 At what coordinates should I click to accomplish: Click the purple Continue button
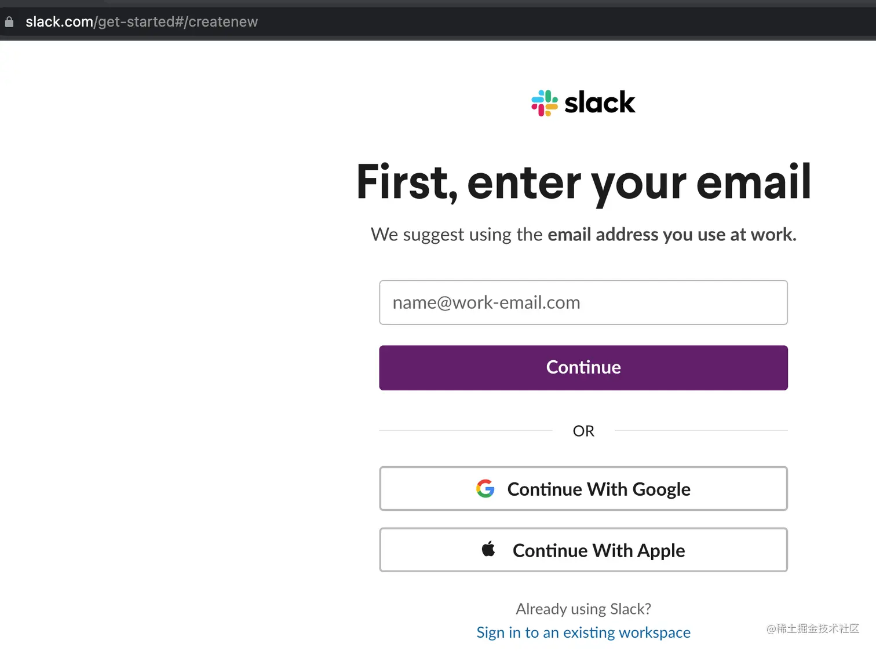click(583, 368)
